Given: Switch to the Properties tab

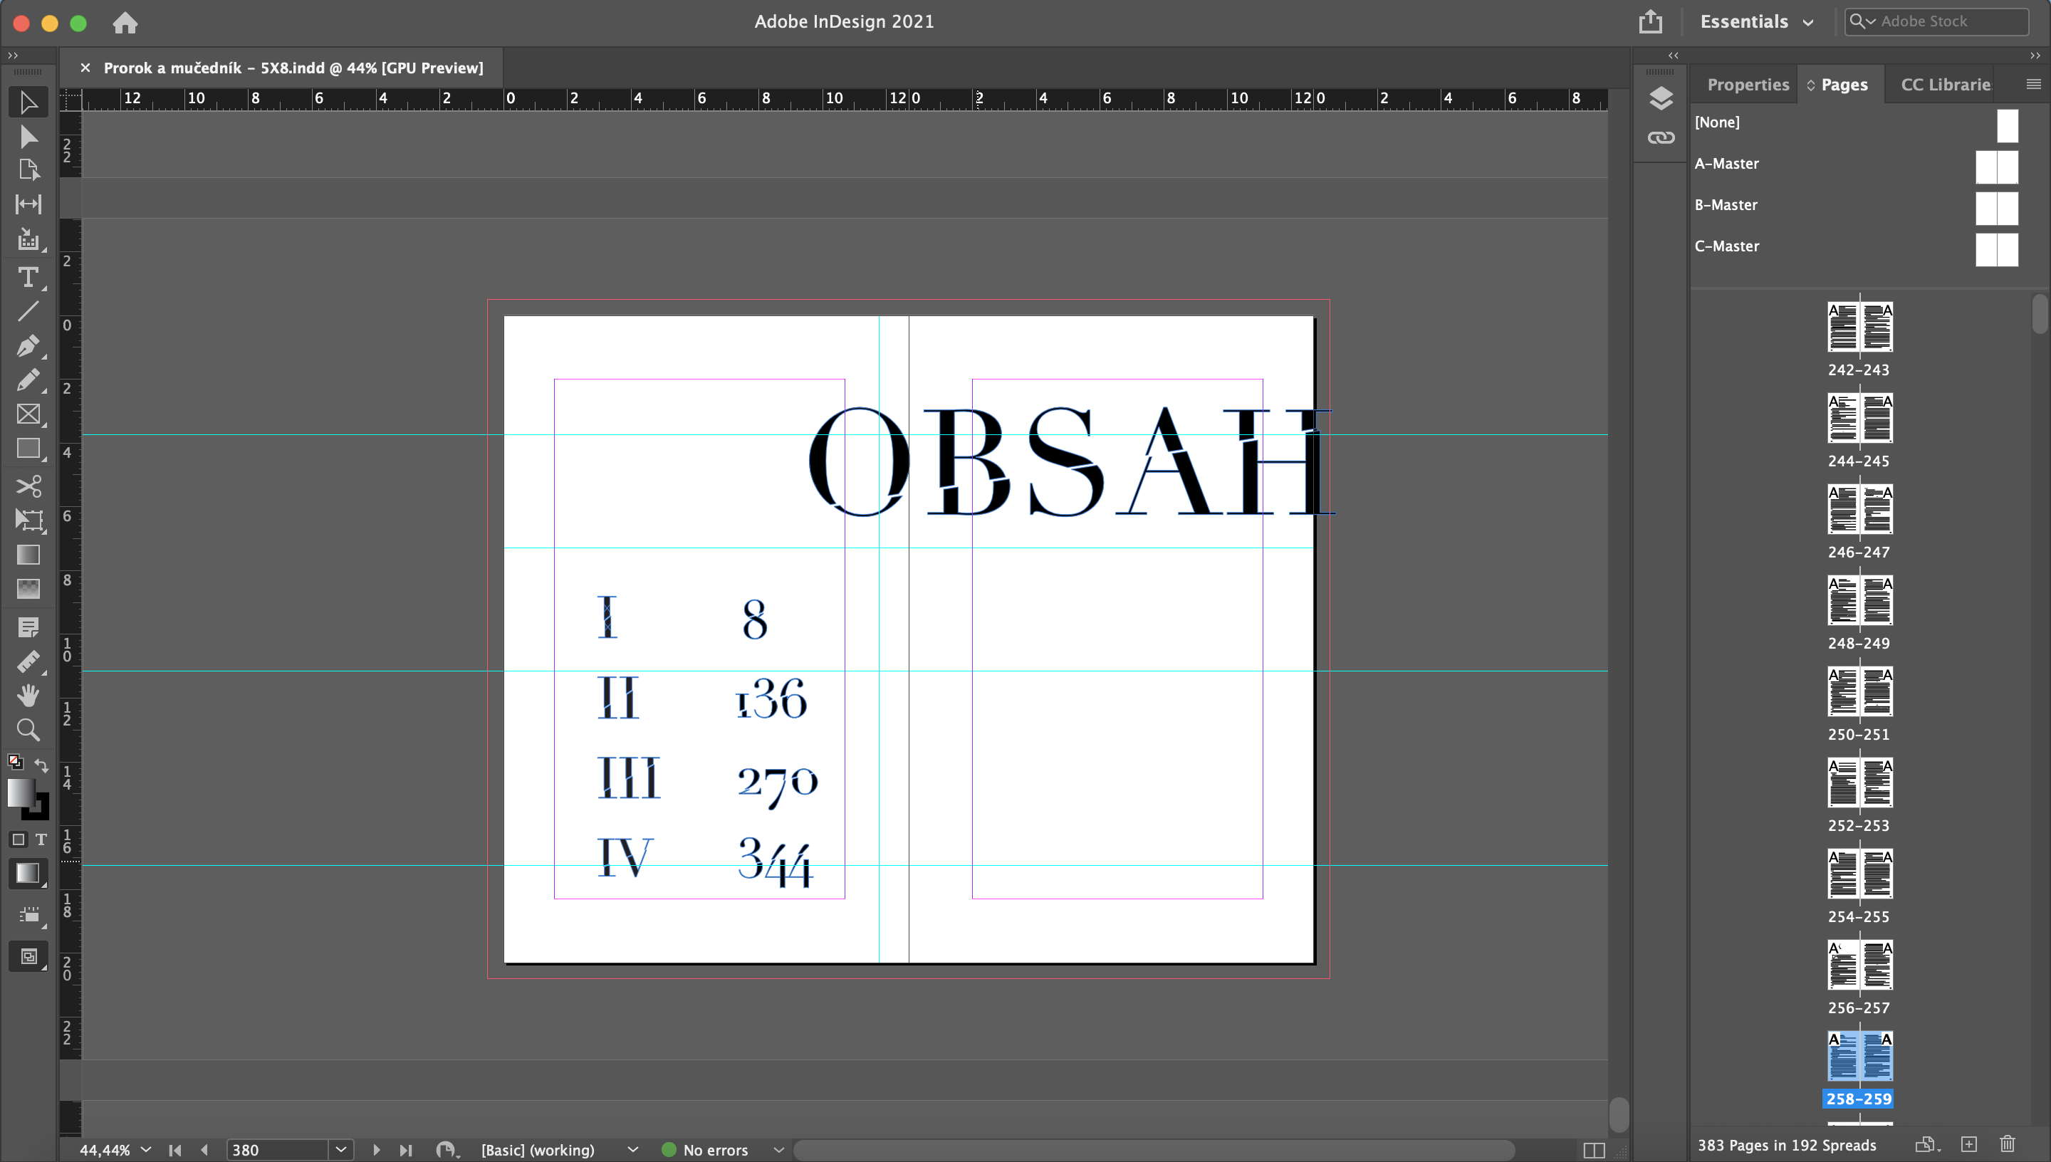Looking at the screenshot, I should (1748, 85).
